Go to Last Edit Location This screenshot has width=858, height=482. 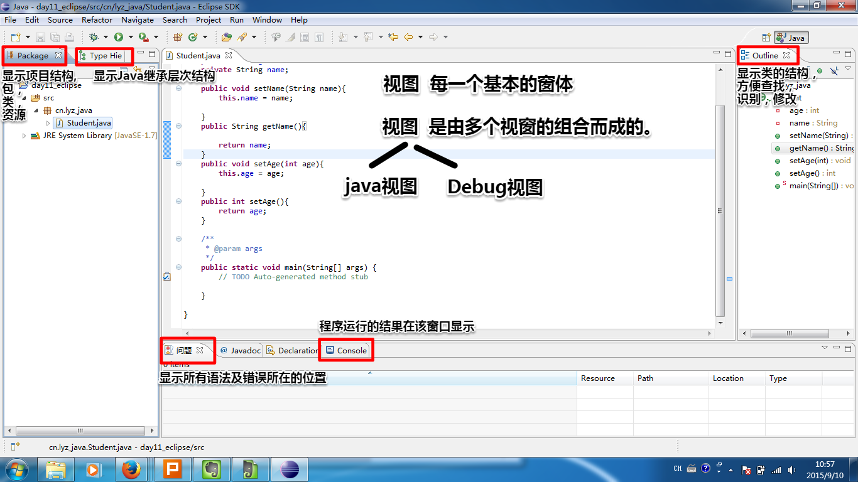[x=393, y=37]
